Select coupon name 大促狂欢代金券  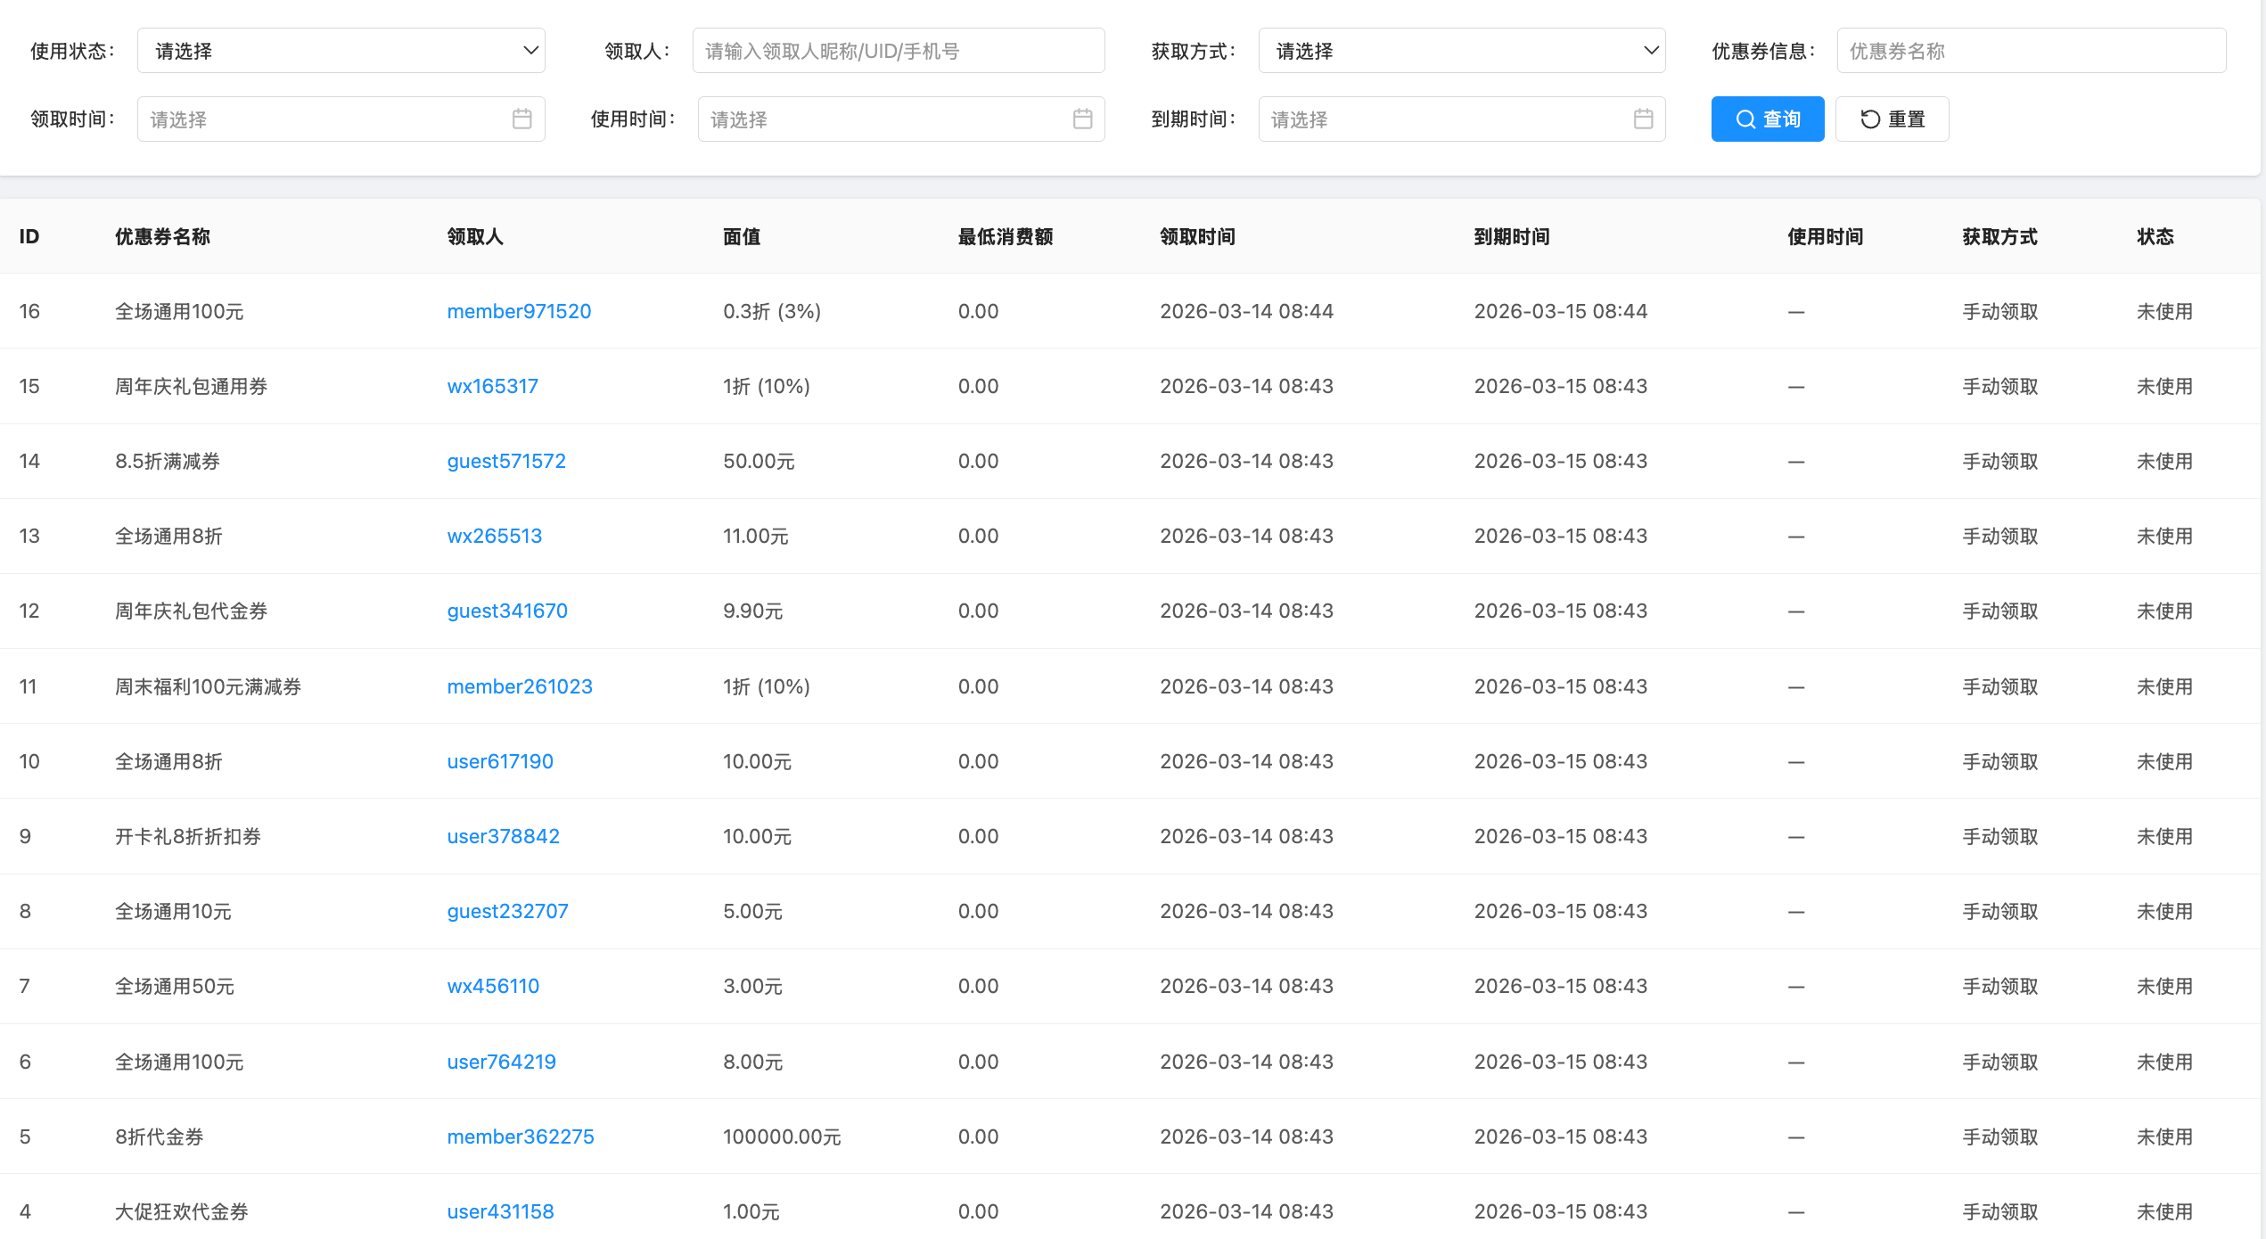[x=182, y=1211]
